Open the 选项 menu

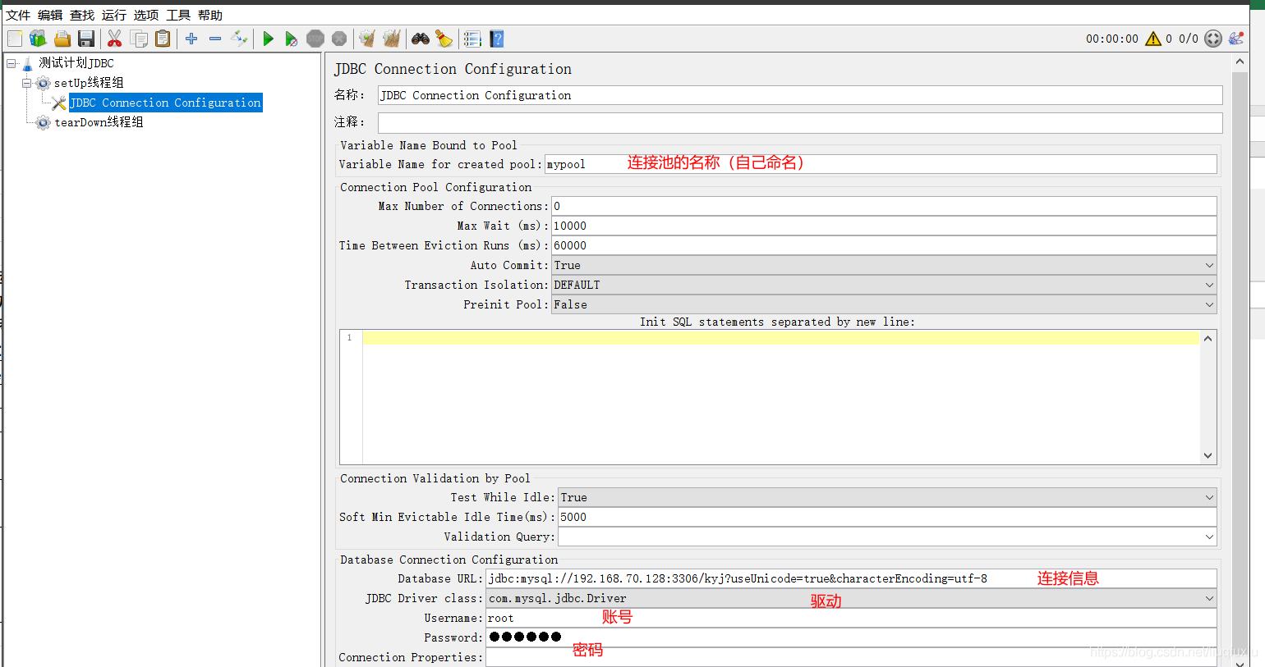[146, 15]
